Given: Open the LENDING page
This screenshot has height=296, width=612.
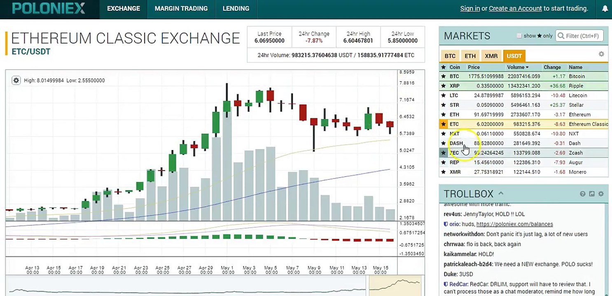Looking at the screenshot, I should pos(236,9).
